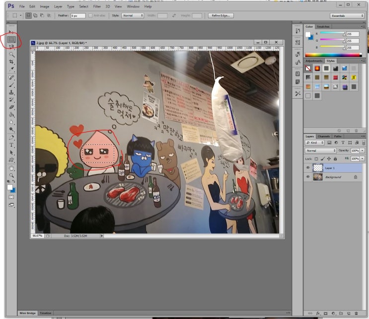The width and height of the screenshot is (369, 319).
Task: Open the Select menu
Action: click(83, 6)
